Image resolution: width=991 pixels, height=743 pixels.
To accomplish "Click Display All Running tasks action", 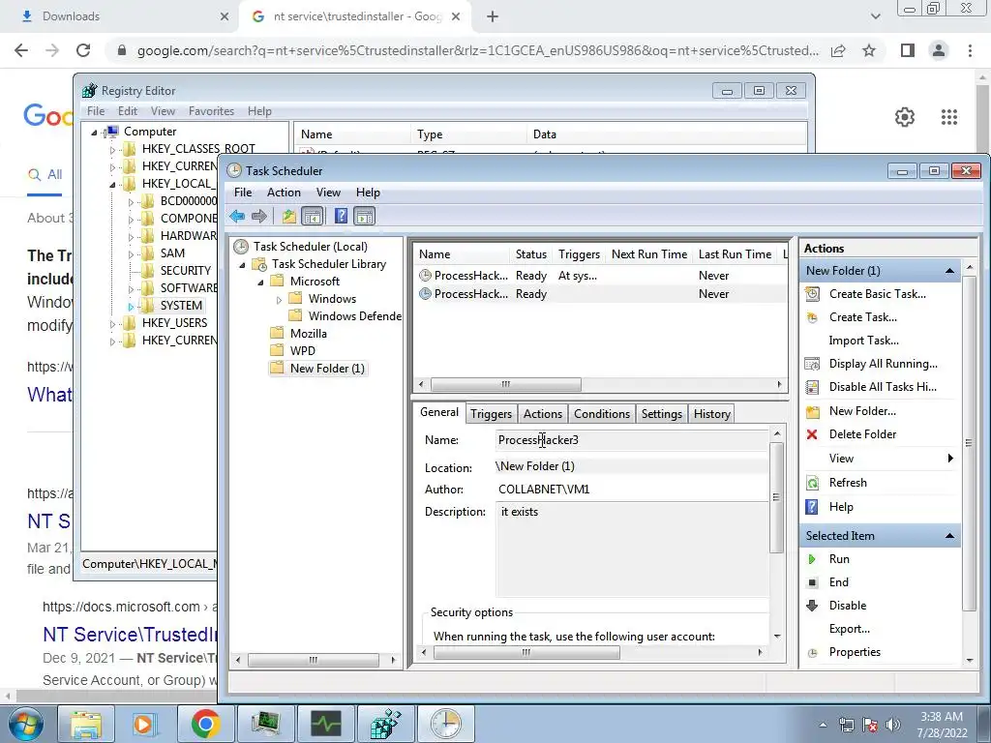I will (883, 364).
